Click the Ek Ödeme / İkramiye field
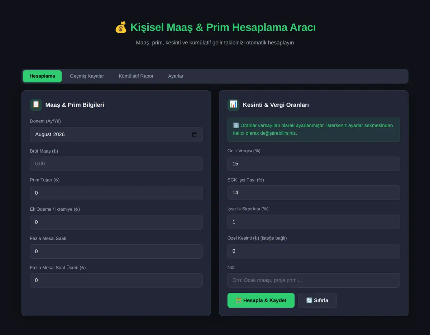This screenshot has width=430, height=335. pos(116,222)
